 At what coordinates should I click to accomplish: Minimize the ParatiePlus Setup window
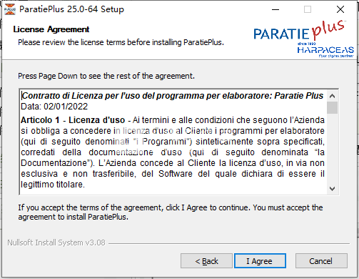pos(275,9)
